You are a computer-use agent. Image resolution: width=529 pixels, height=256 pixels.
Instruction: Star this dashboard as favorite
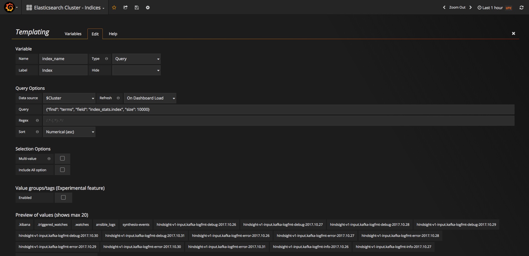[114, 7]
